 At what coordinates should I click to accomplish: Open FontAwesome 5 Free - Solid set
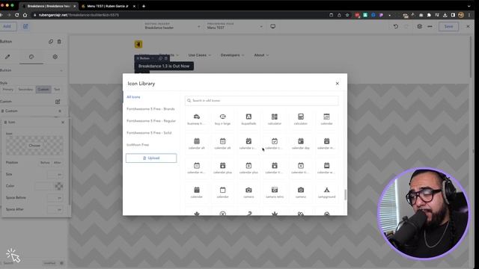[x=149, y=133]
